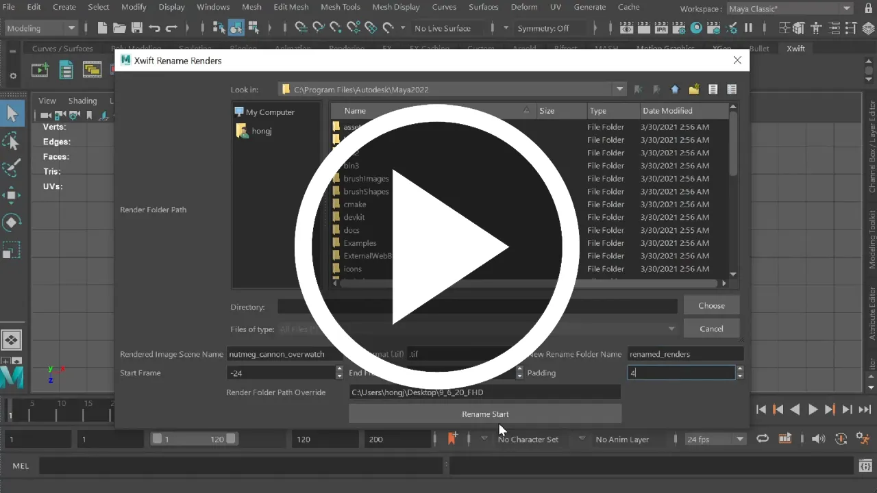This screenshot has height=493, width=877.
Task: Open the Edit Mesh menu
Action: tap(291, 7)
